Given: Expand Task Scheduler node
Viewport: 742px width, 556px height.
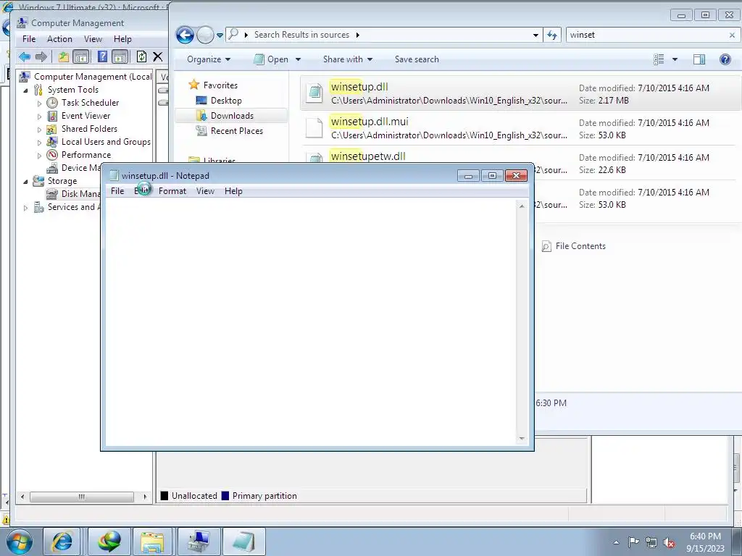Looking at the screenshot, I should point(39,103).
